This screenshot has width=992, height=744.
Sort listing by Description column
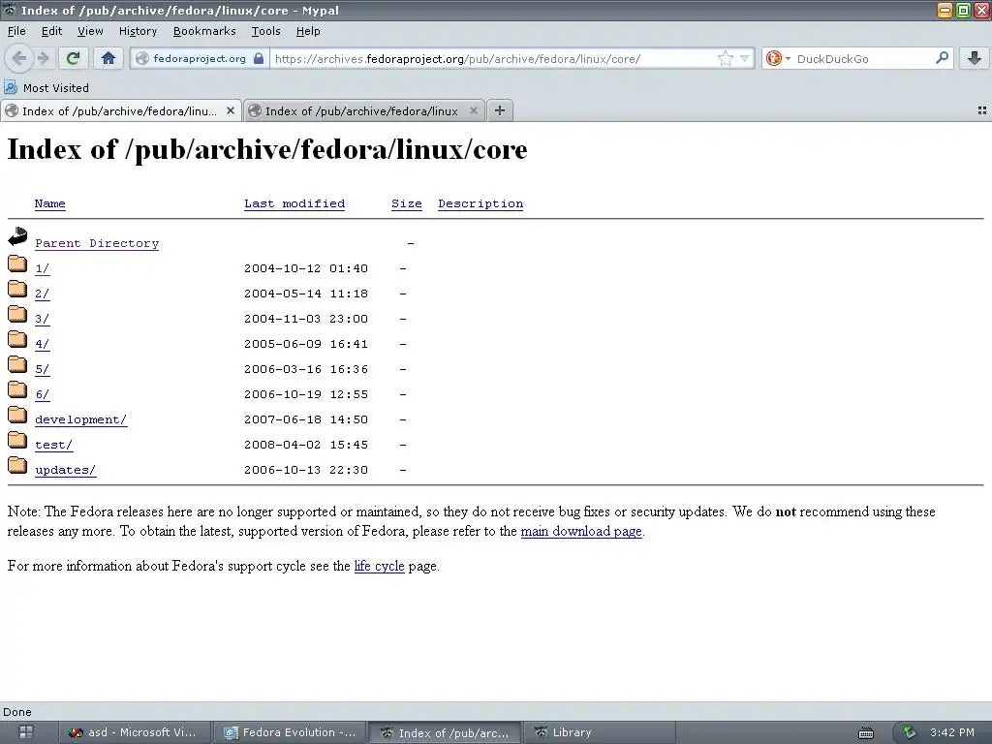pos(480,203)
